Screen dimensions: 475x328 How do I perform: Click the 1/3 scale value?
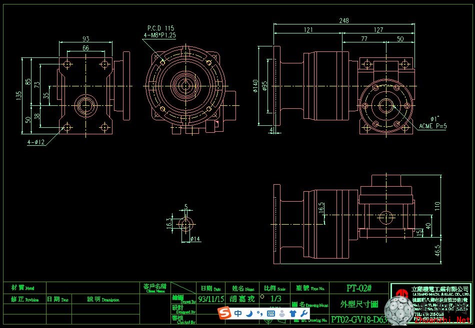[x=275, y=299]
